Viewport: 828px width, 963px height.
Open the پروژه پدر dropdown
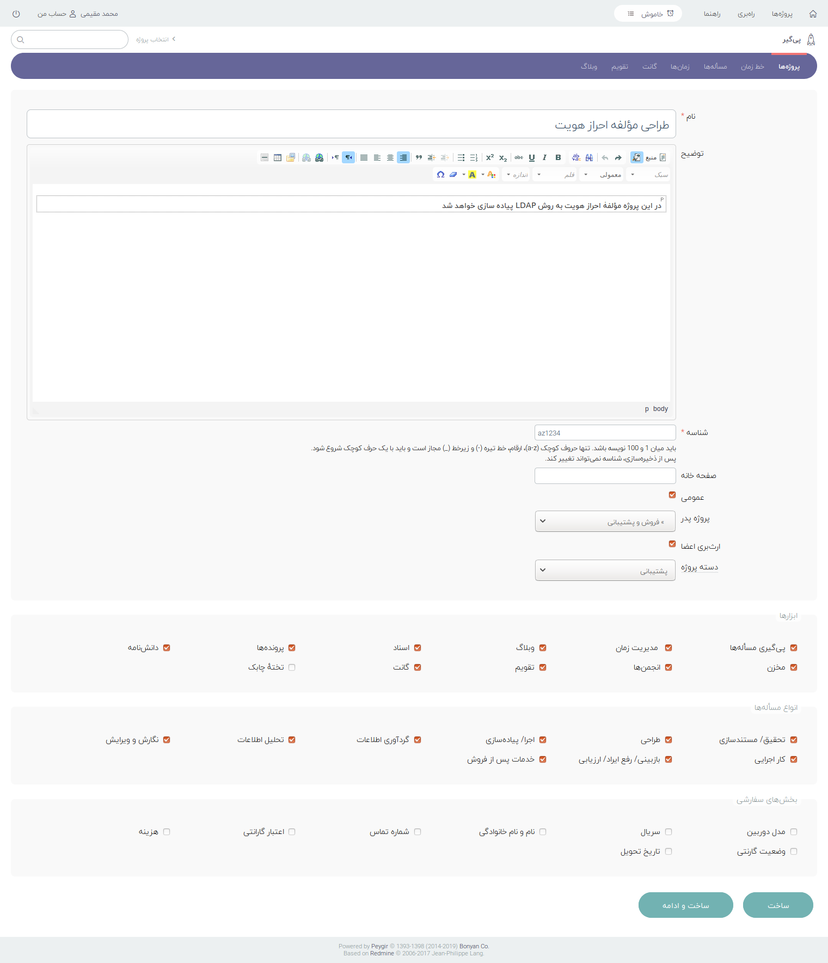click(x=605, y=521)
